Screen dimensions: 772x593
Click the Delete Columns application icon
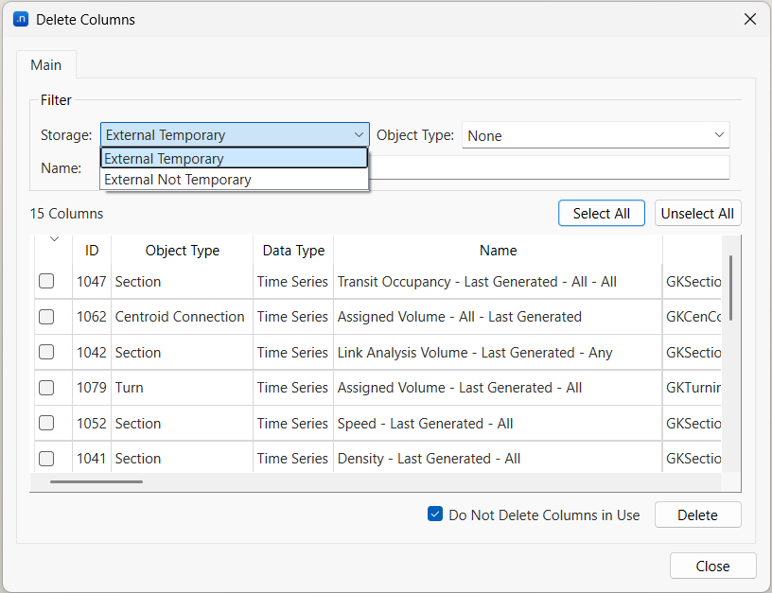click(21, 19)
